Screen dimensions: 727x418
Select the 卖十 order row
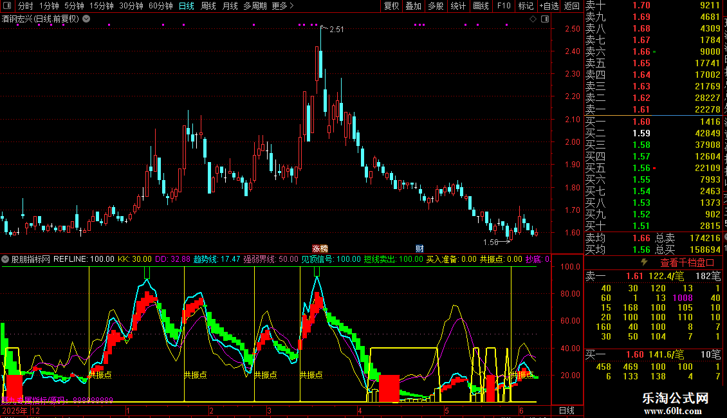coord(653,5)
